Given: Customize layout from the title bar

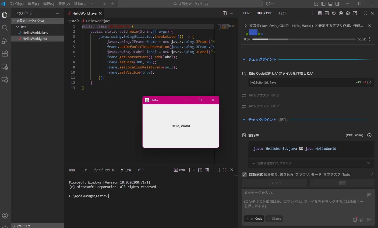Looking at the screenshot, I should point(316,4).
